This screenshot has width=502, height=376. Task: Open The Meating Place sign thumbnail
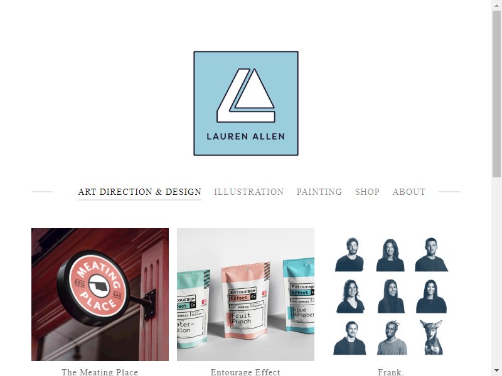point(100,295)
